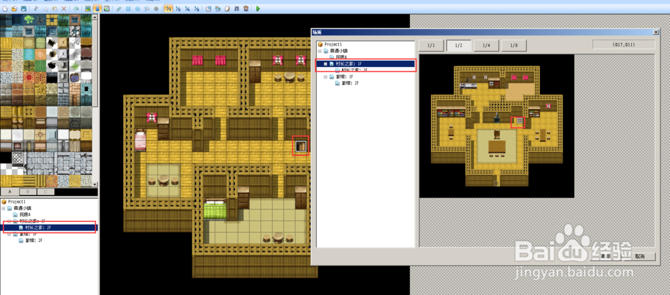Open the Character Generator icon
Image resolution: width=670 pixels, height=295 pixels.
coord(246,9)
